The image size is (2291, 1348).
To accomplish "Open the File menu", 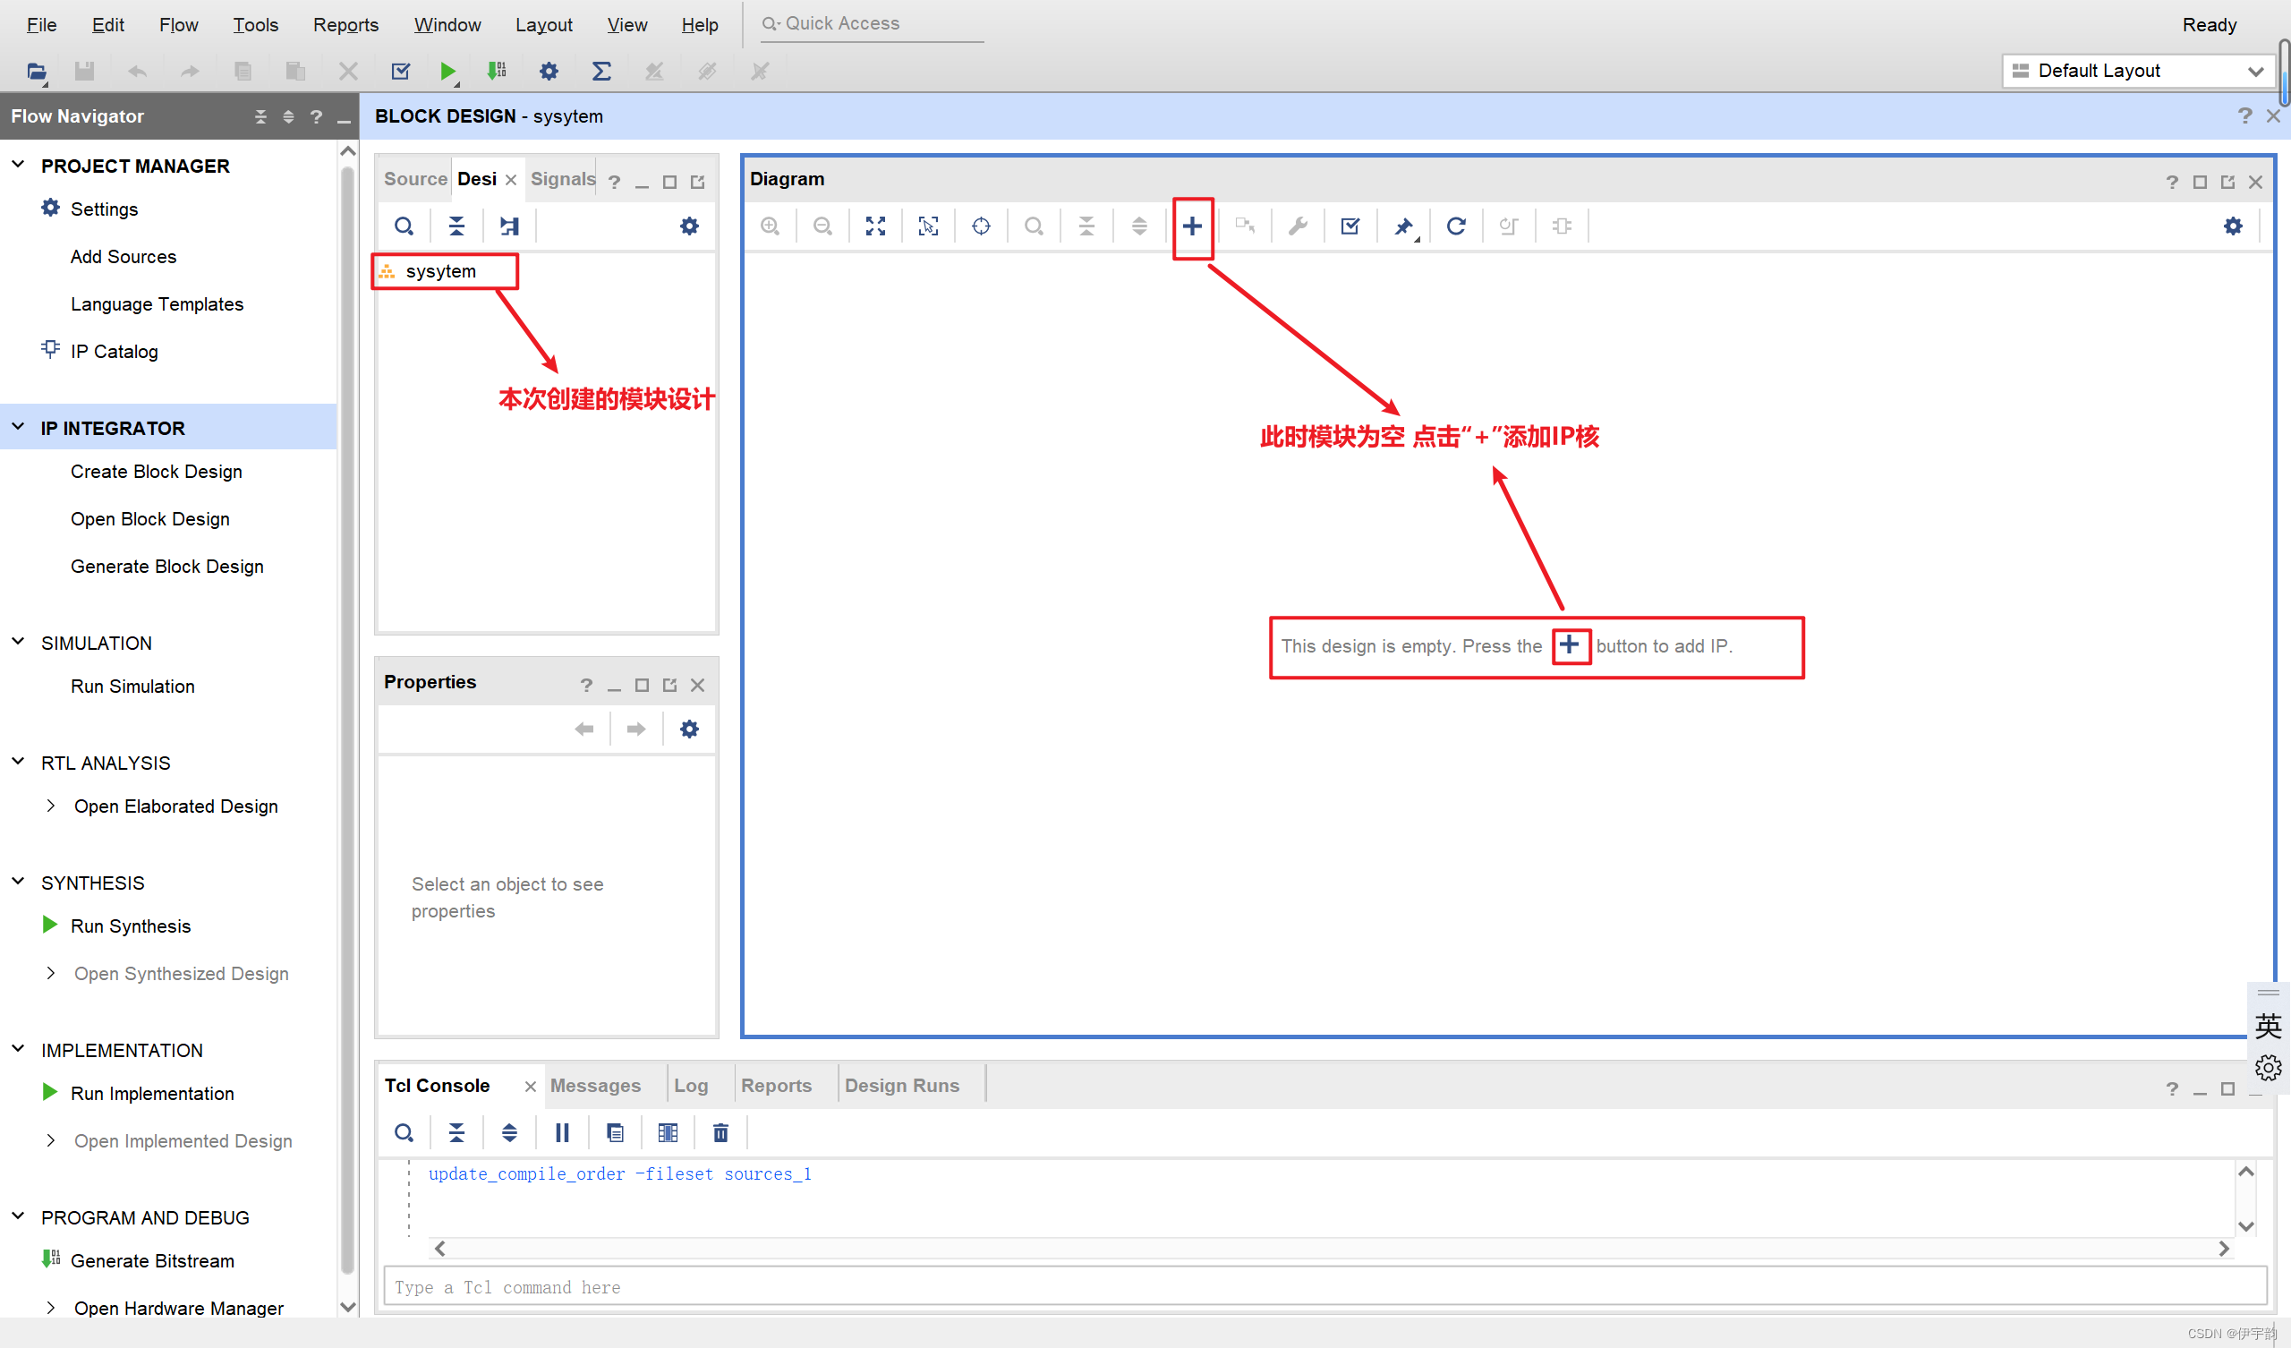I will (41, 24).
